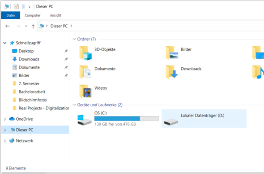Select the Downloads folder icon in main pane

click(172, 72)
